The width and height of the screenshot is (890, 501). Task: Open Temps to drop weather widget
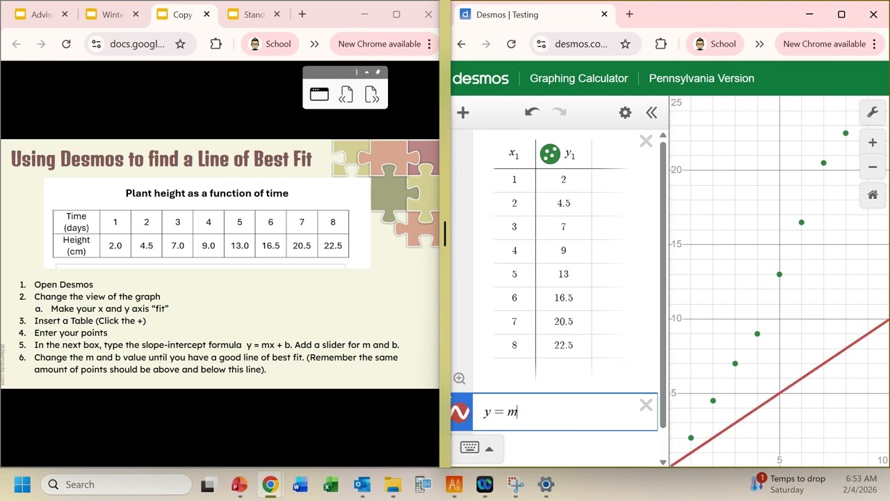tap(788, 484)
